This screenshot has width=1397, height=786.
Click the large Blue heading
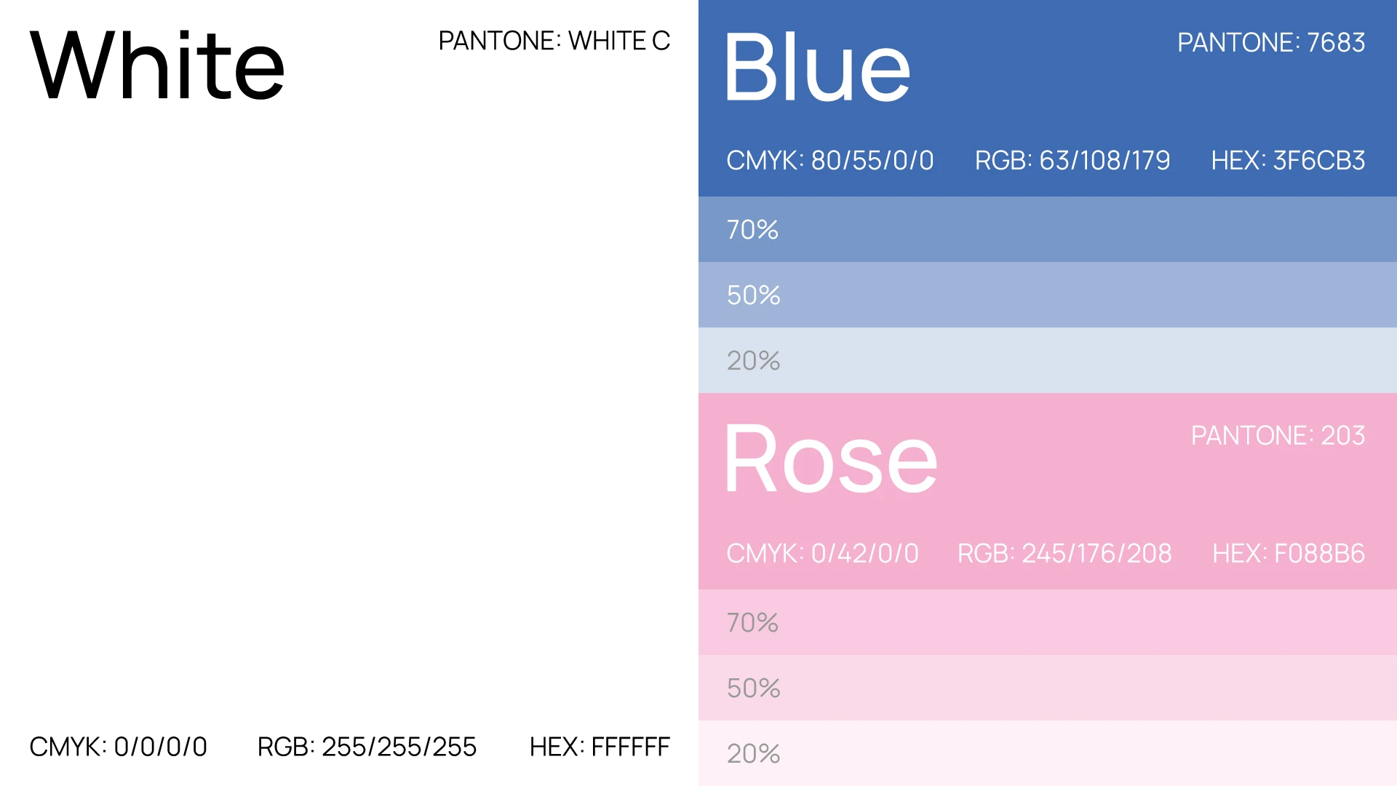[816, 68]
